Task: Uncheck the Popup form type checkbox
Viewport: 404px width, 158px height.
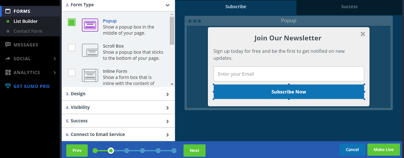Action: click(x=72, y=22)
